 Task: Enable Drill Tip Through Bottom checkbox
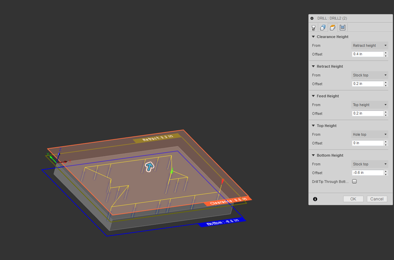(354, 182)
